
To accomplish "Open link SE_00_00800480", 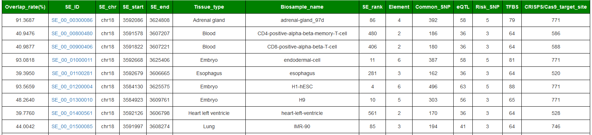I will click(x=72, y=33).
